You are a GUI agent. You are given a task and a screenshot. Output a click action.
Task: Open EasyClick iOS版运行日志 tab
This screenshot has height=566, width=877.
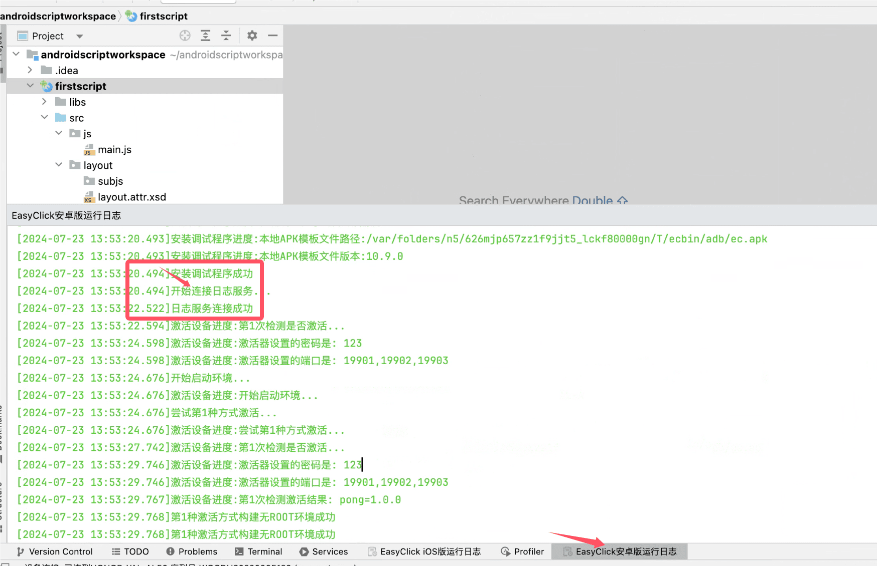[x=424, y=551]
